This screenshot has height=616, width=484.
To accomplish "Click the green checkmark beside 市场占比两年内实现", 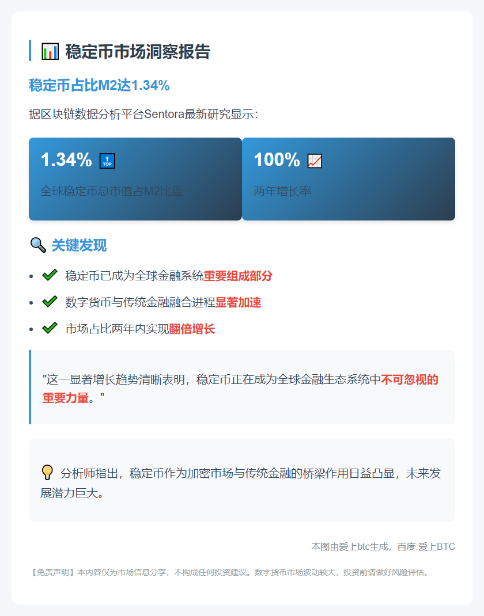I will (50, 328).
